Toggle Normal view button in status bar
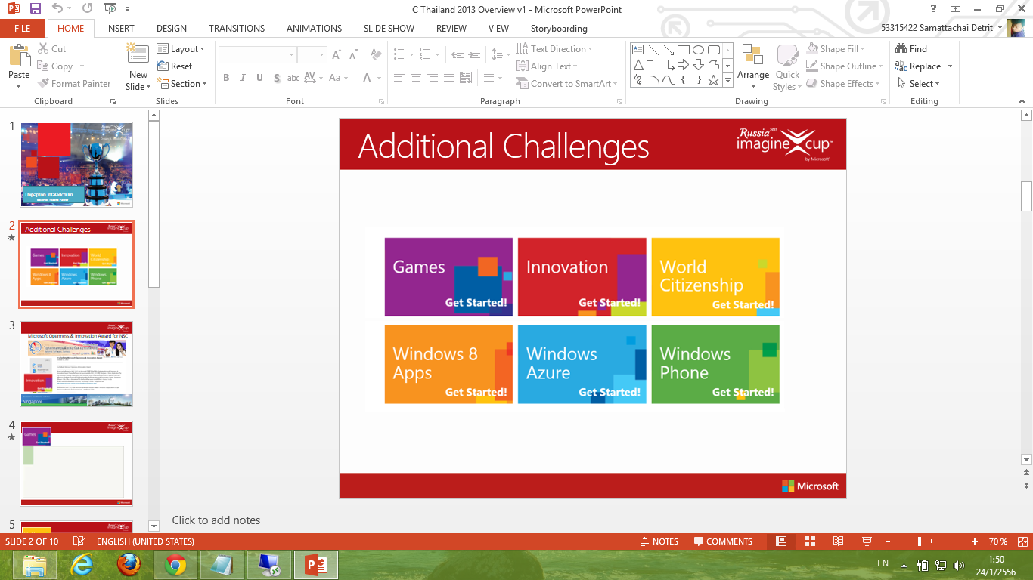1033x580 pixels. click(781, 541)
